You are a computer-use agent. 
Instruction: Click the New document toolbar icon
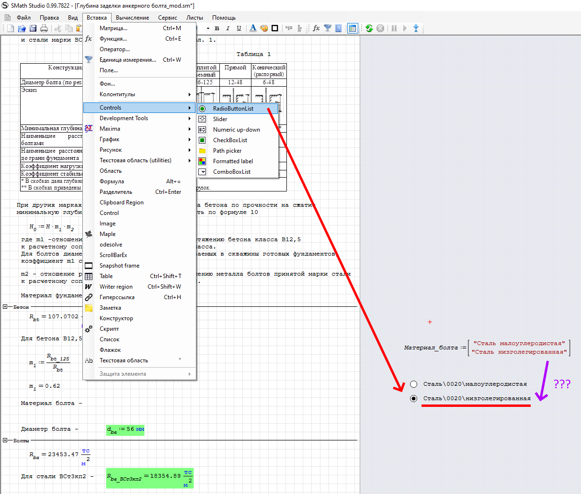(x=10, y=29)
